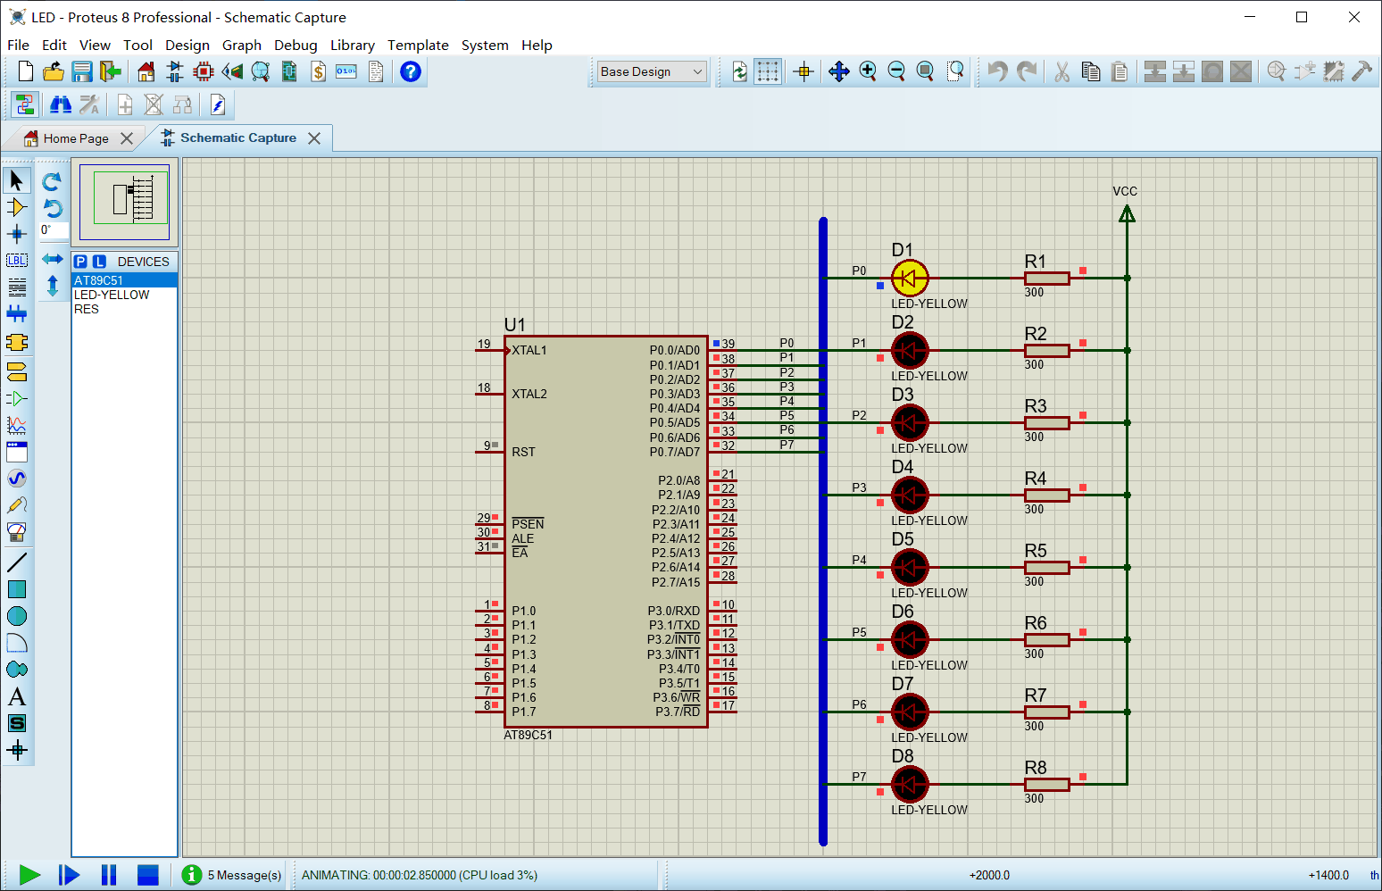Screen dimensions: 1382x891
Task: Copy selection with the copy icon
Action: click(x=1090, y=71)
